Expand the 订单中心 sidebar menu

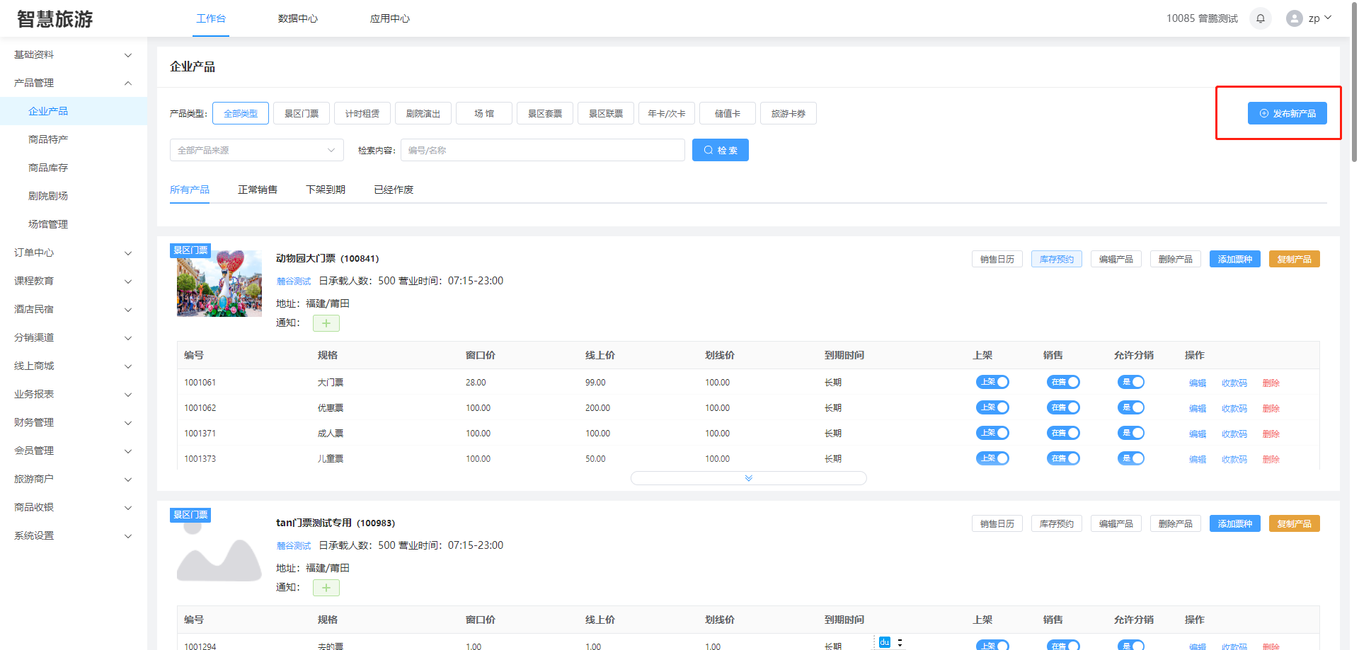coord(71,253)
